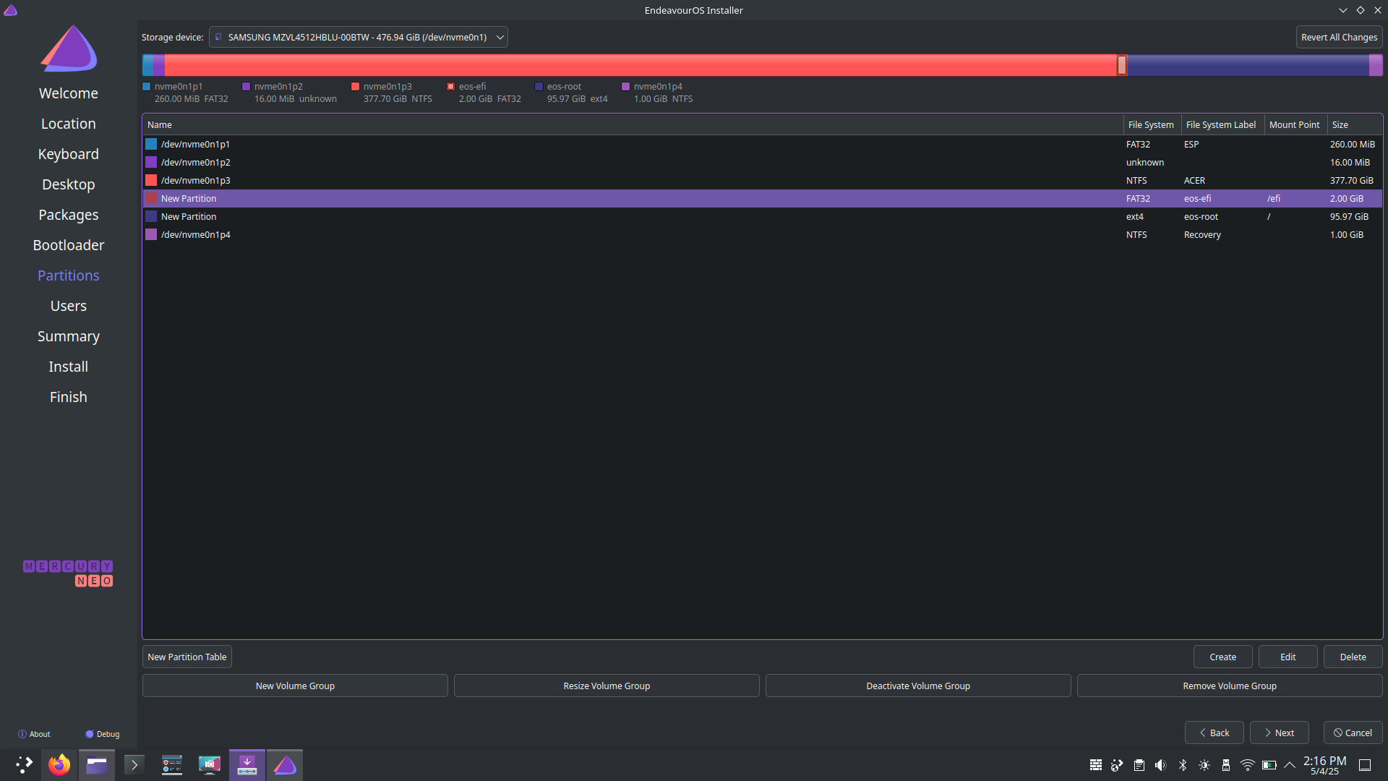Image resolution: width=1388 pixels, height=781 pixels.
Task: Sort by the Size column header
Action: (1355, 124)
